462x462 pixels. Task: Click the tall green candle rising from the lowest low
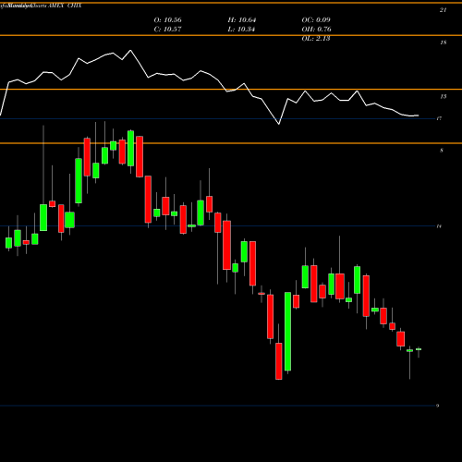point(287,332)
